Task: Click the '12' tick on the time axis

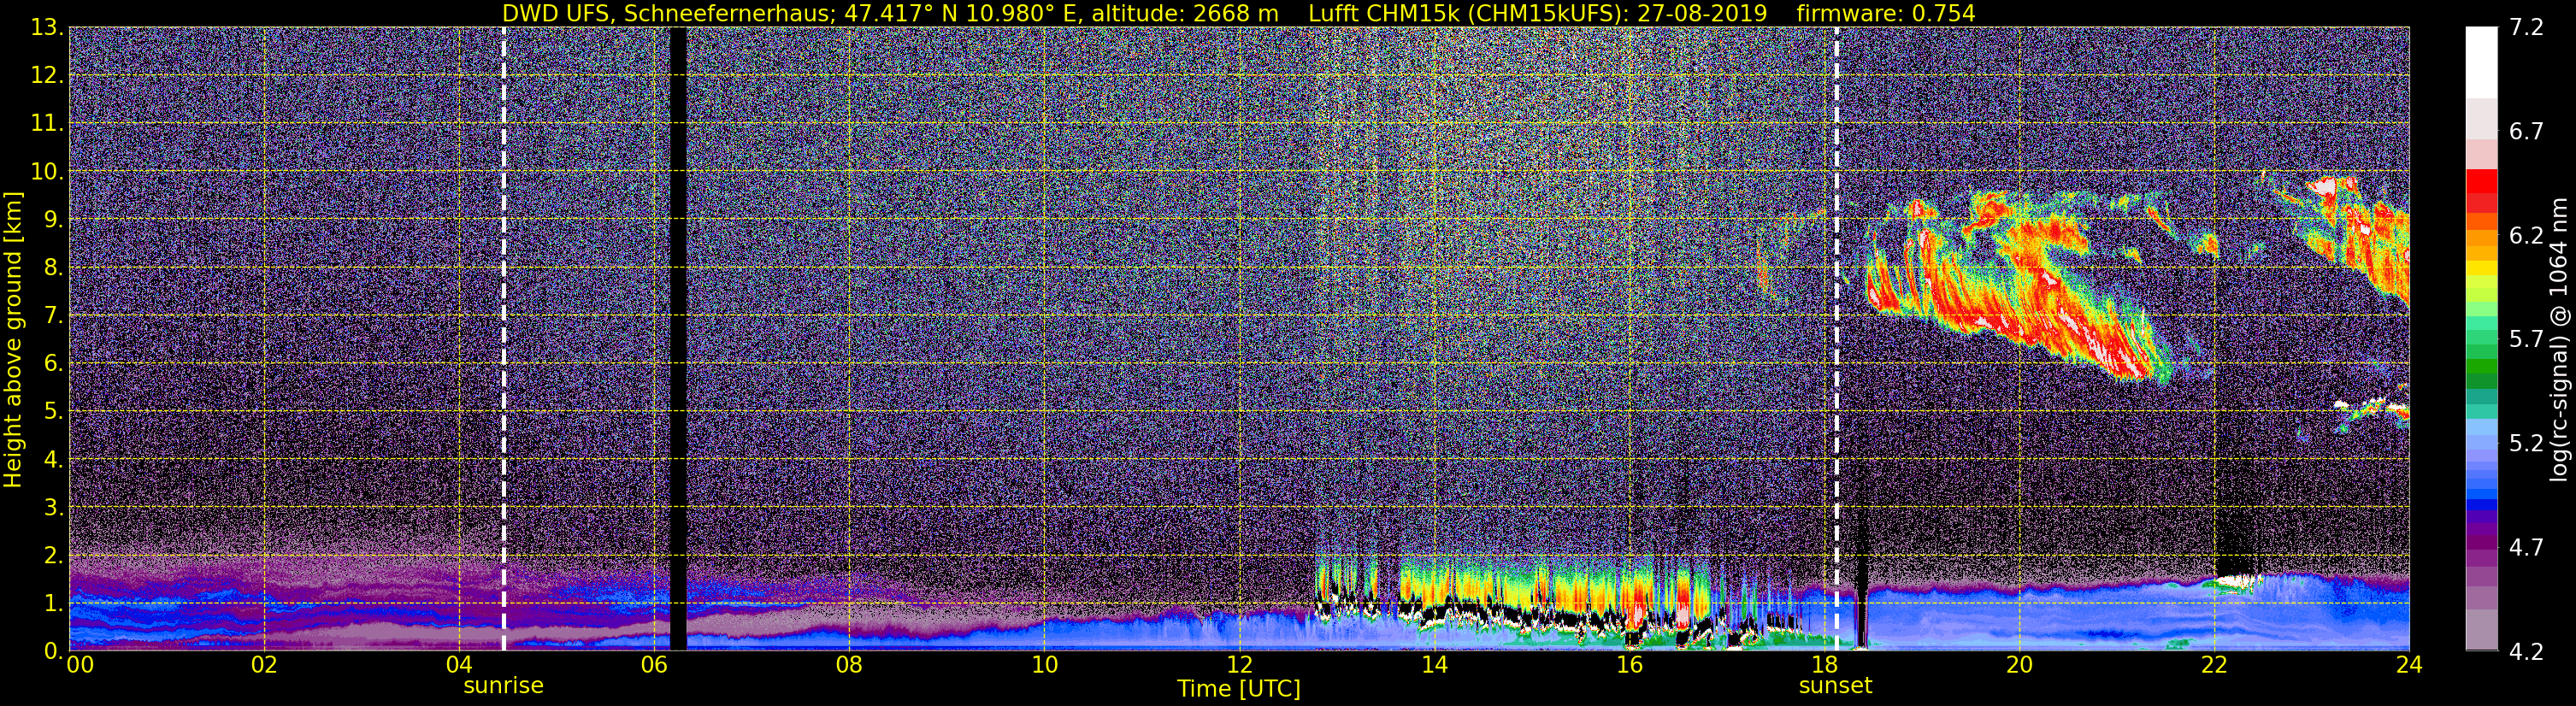Action: click(x=1239, y=665)
